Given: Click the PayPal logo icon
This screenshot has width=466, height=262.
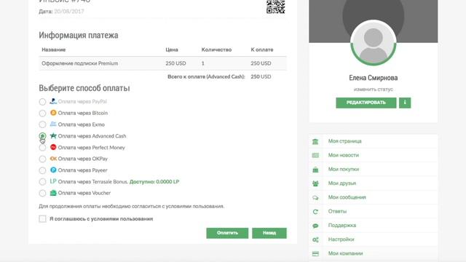Looking at the screenshot, I should [53, 101].
